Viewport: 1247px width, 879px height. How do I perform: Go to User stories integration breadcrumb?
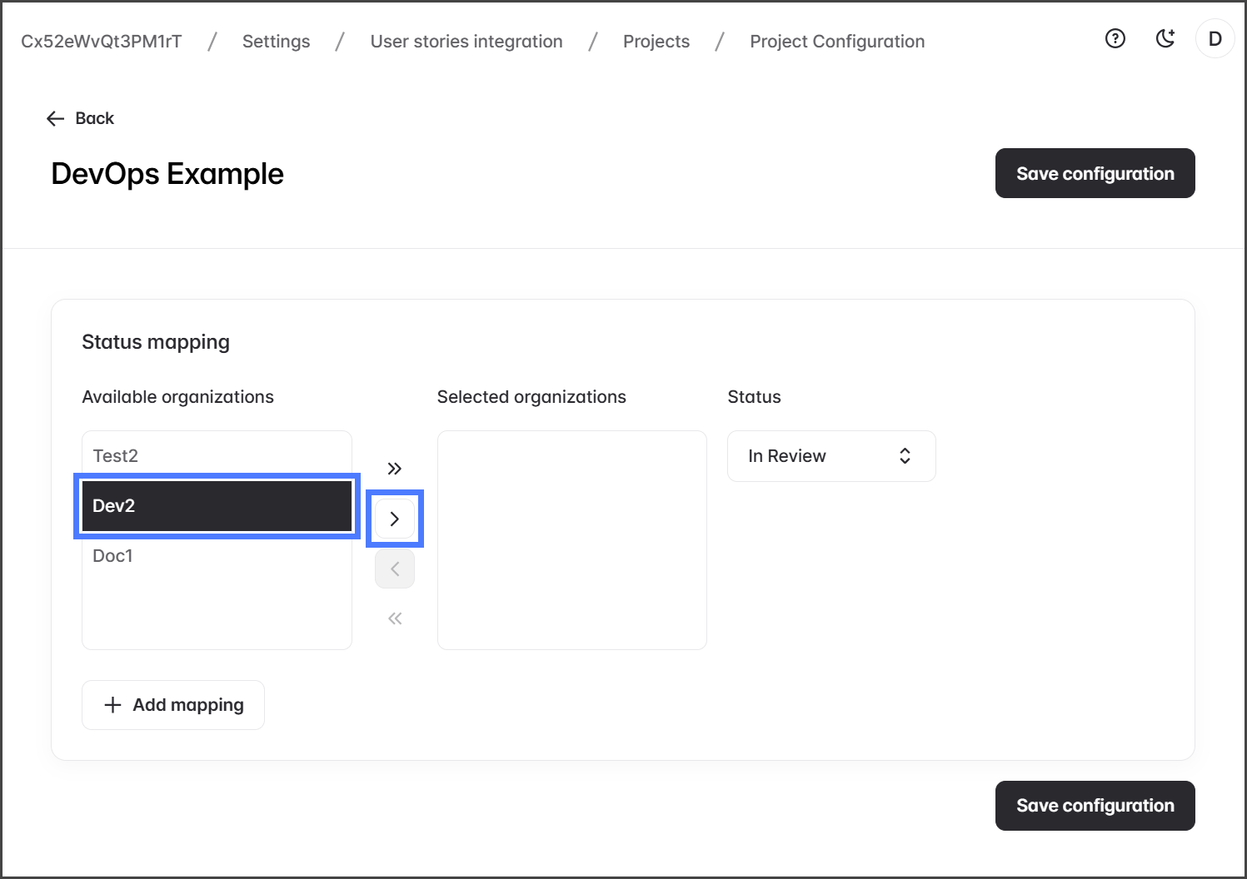coord(466,42)
